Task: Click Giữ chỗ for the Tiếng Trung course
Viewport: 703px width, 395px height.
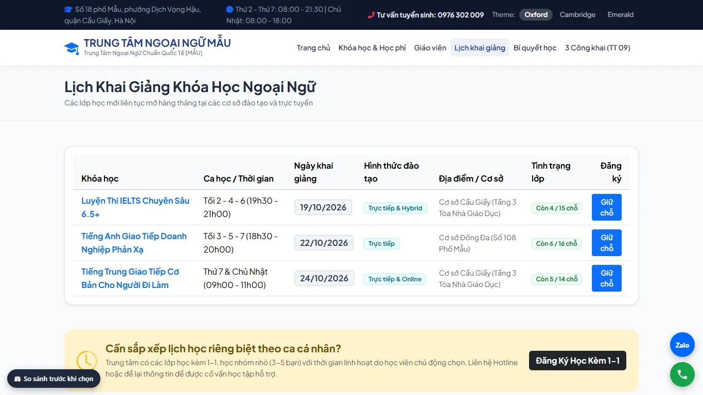Action: (x=607, y=278)
